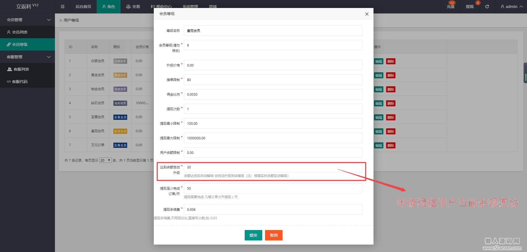
Task: Delete the 白银会员 row
Action: (x=391, y=61)
